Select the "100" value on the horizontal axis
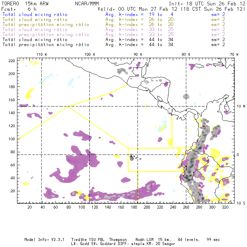This screenshot has width=247, height=247. 82,207
